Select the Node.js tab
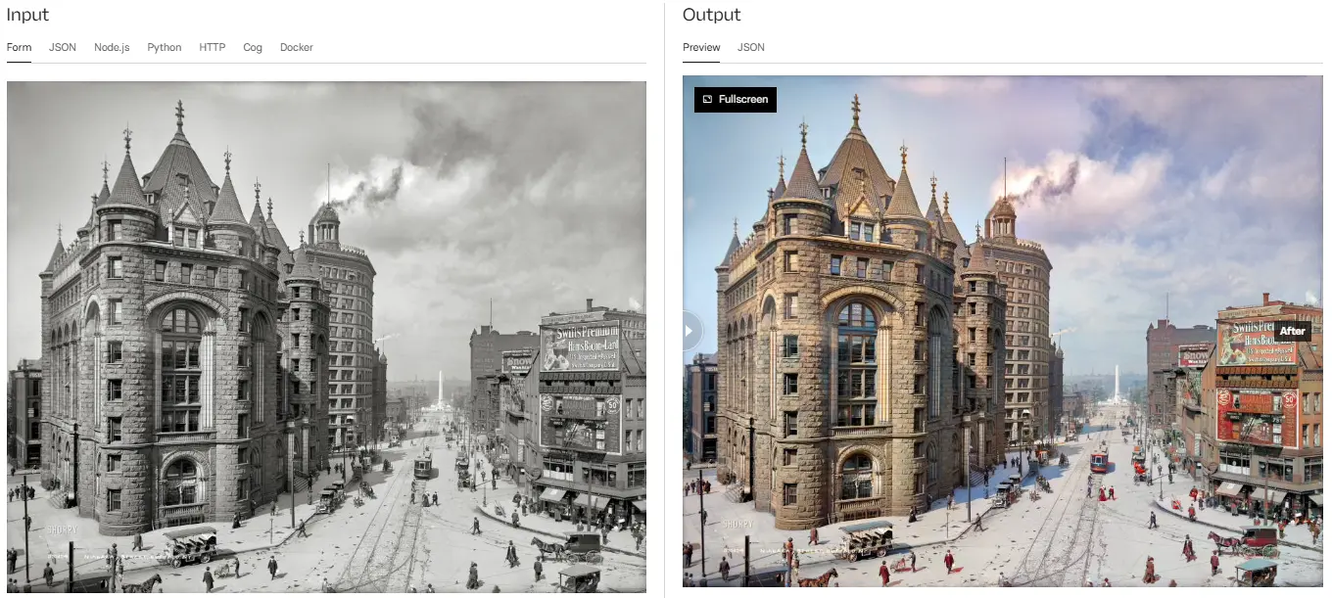Screen dimensions: 1332x598 click(x=112, y=47)
